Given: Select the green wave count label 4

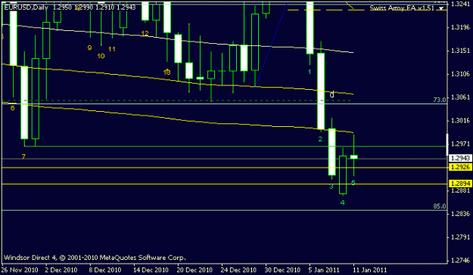Looking at the screenshot, I should click(342, 202).
